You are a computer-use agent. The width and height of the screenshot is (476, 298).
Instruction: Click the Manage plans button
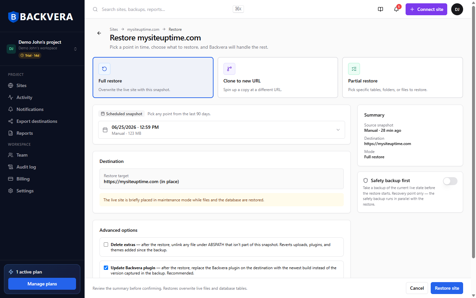(42, 284)
